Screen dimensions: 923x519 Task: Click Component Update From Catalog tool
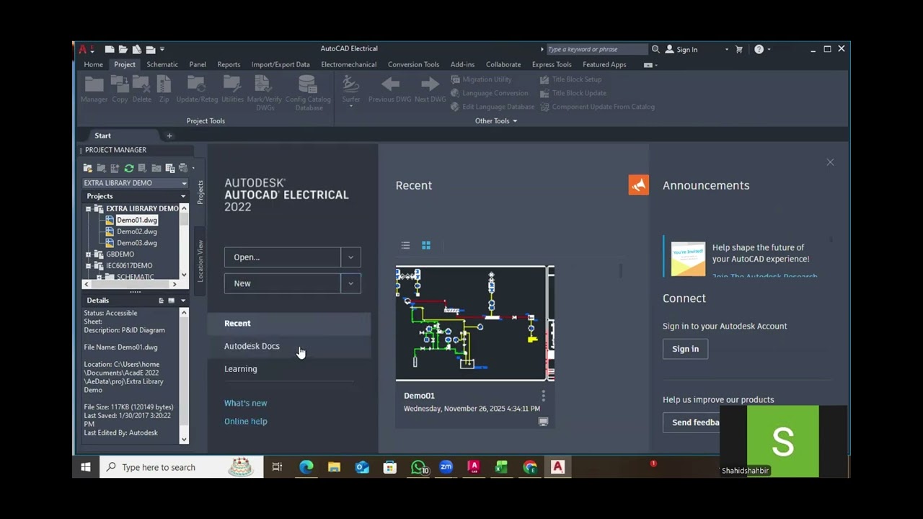pyautogui.click(x=597, y=107)
